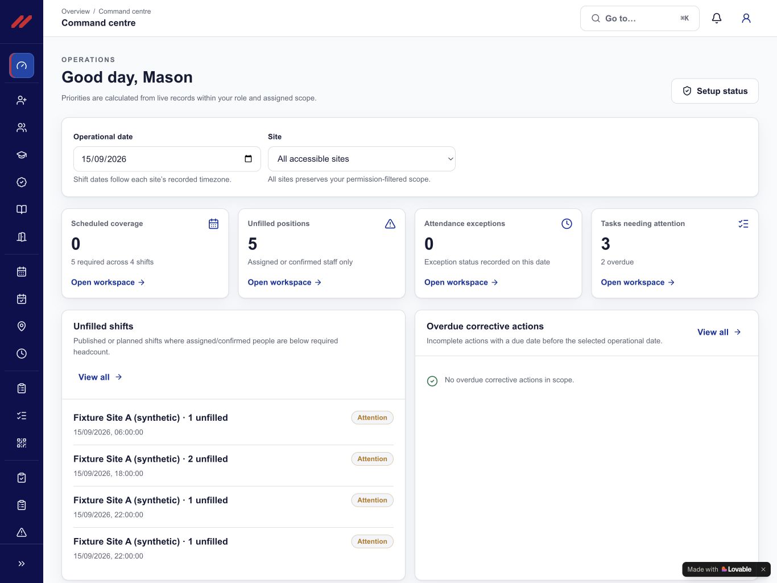Screen dimensions: 777x583
Task: Click the Attendance exceptions clock icon
Action: coord(567,224)
